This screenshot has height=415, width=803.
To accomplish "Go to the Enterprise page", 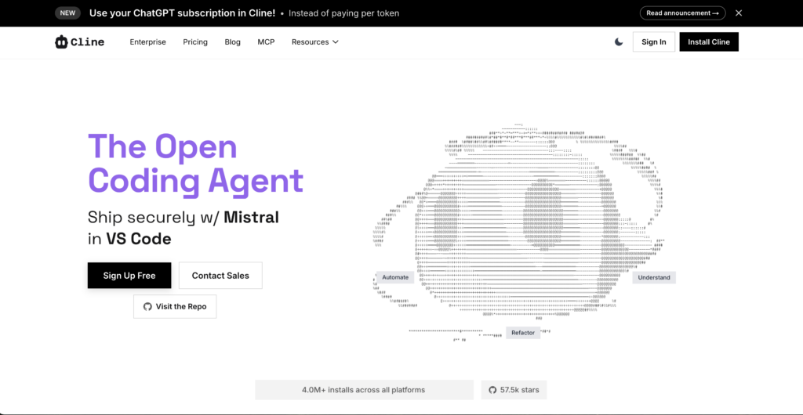I will (x=147, y=42).
